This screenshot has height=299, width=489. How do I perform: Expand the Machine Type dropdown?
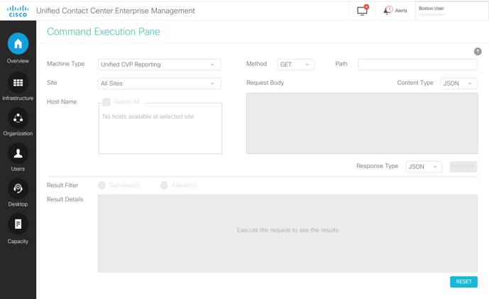point(160,64)
